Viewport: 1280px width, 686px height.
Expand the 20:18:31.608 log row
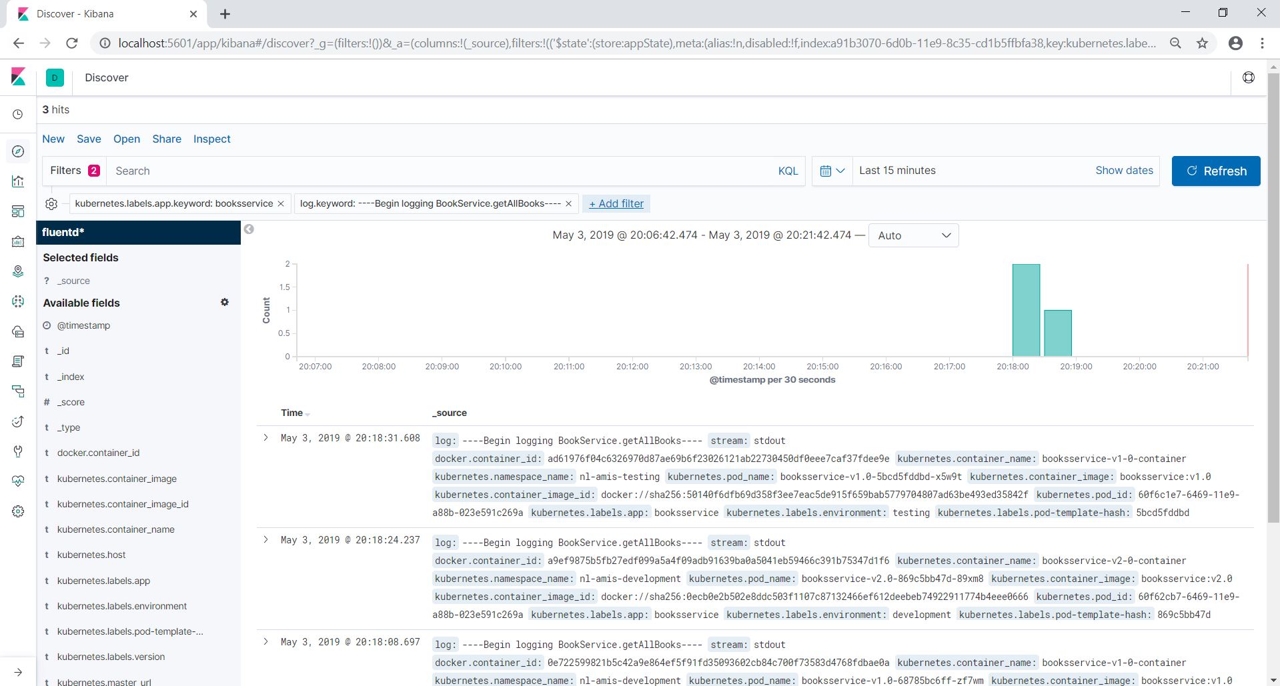click(x=265, y=438)
